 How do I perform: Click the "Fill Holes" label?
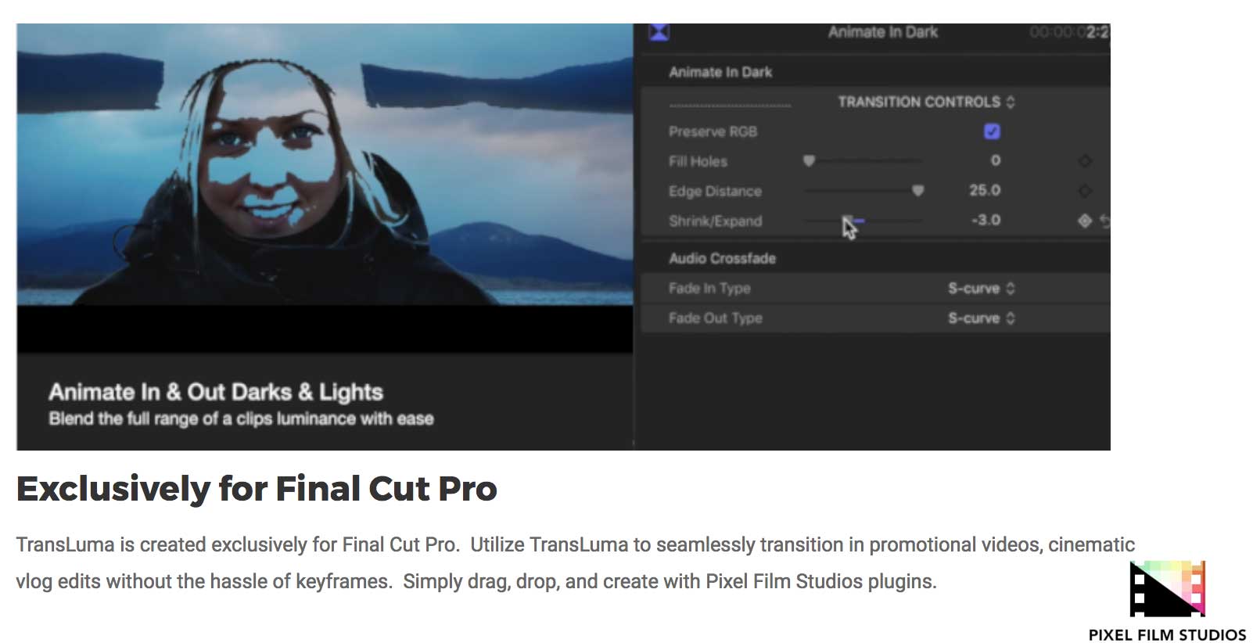point(698,161)
